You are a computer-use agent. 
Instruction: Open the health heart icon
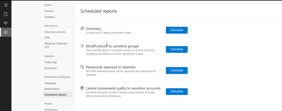(x=6, y=23)
